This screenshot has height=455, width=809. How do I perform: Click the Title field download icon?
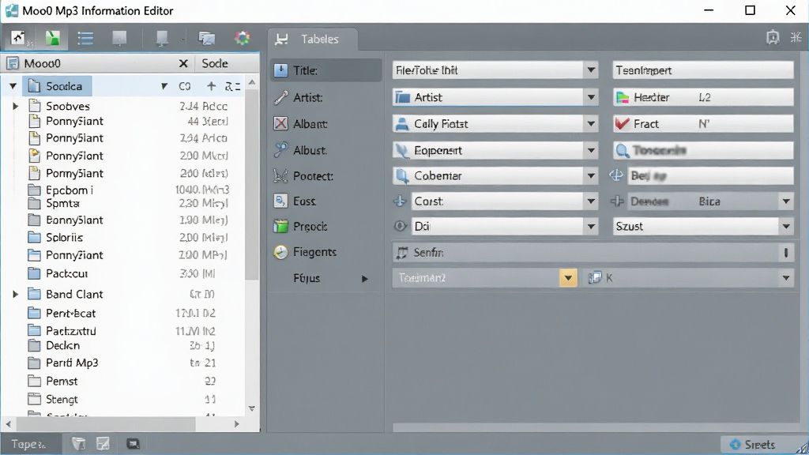[280, 70]
